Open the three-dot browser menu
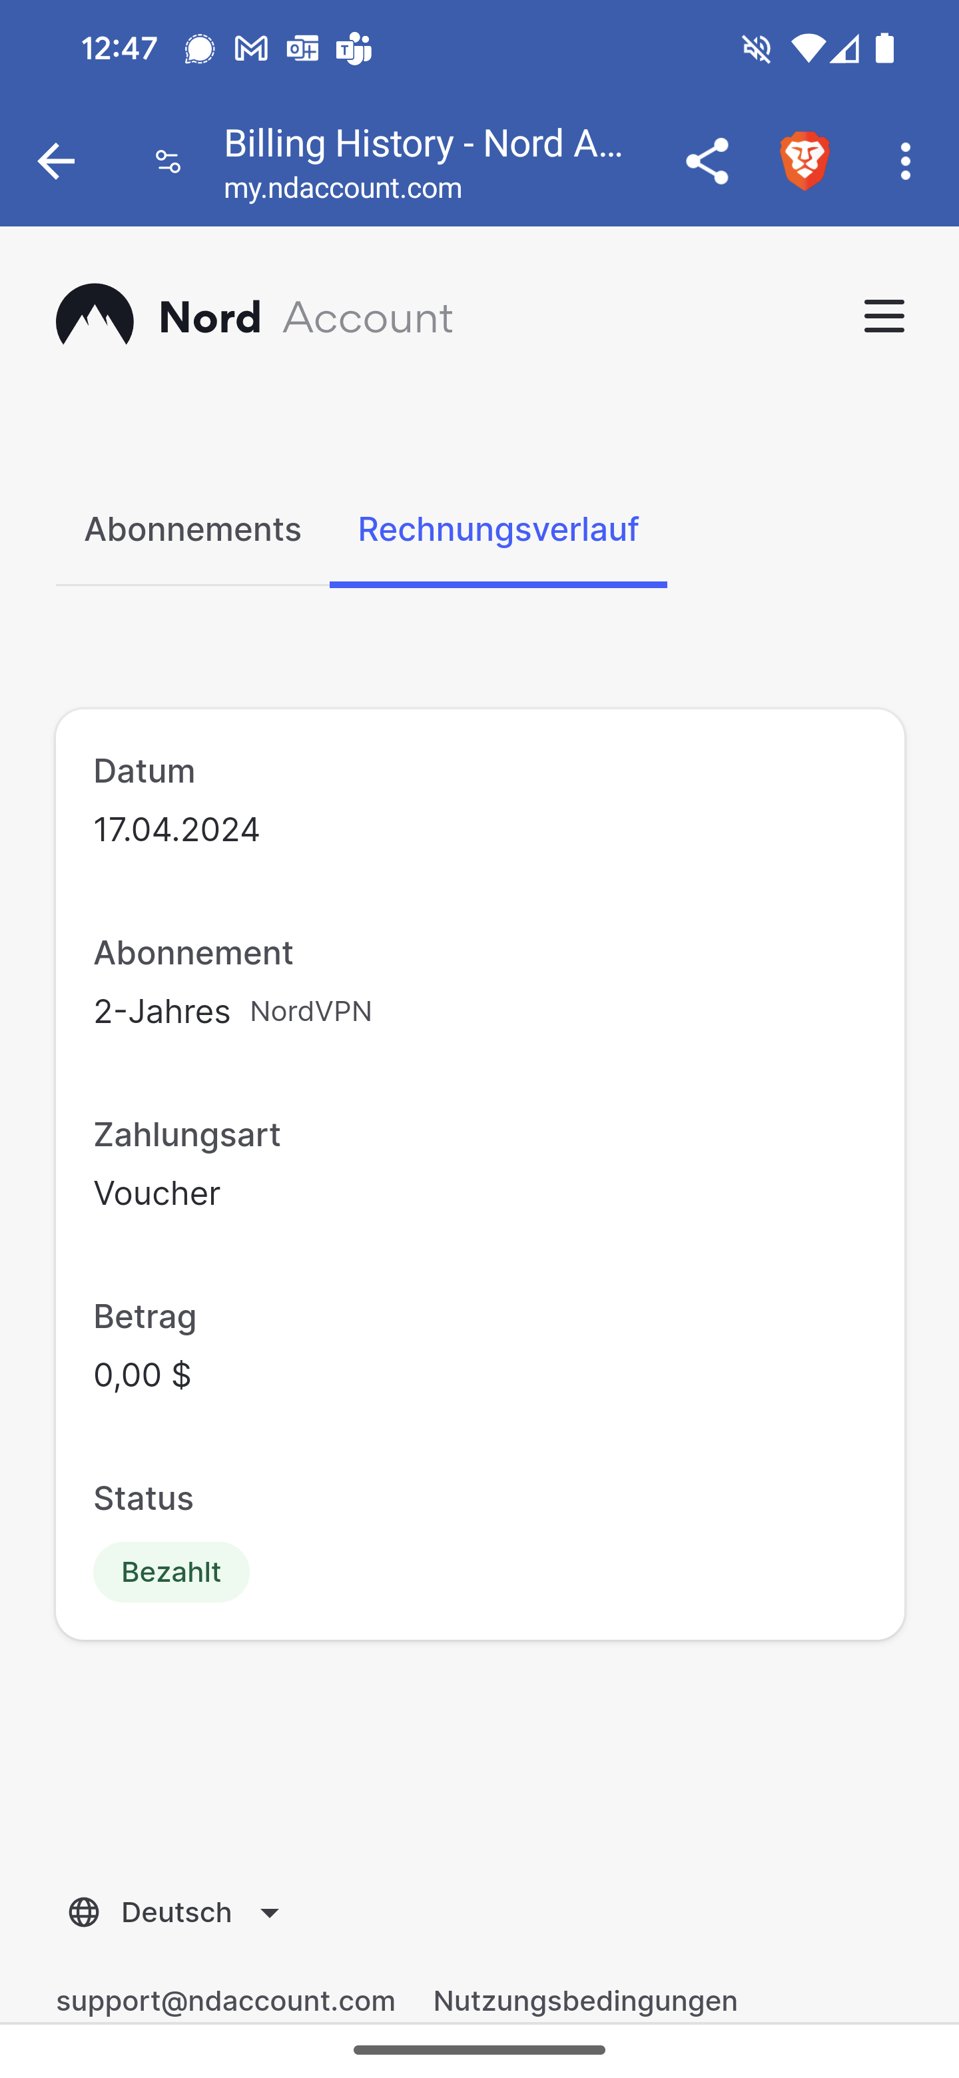Screen dimensions: 959x2078 (905, 161)
